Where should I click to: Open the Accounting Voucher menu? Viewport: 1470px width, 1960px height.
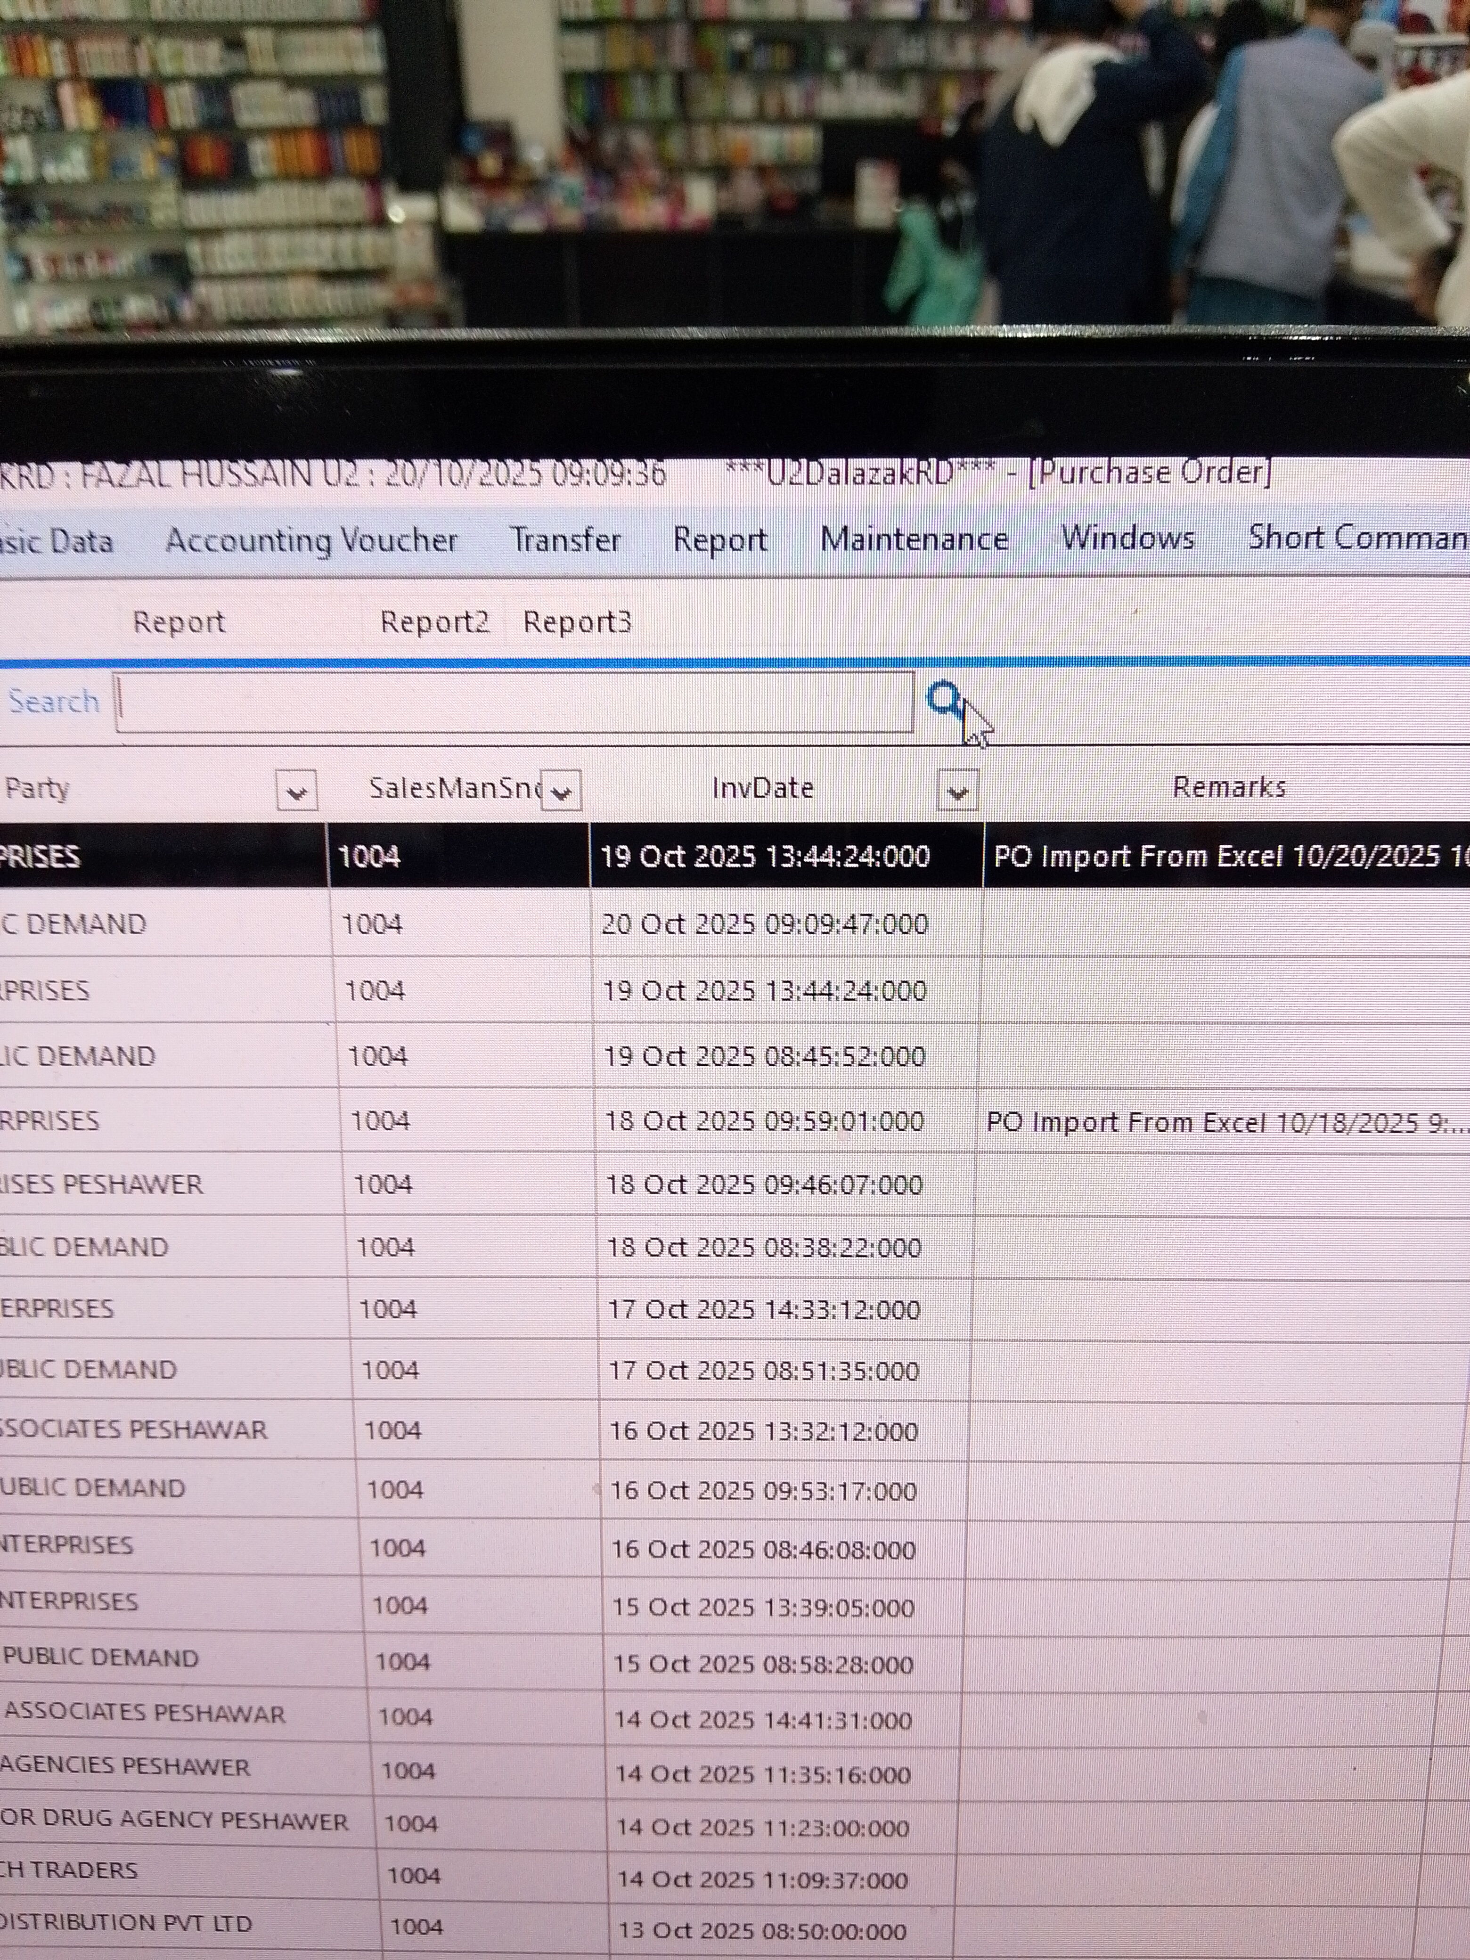coord(311,539)
